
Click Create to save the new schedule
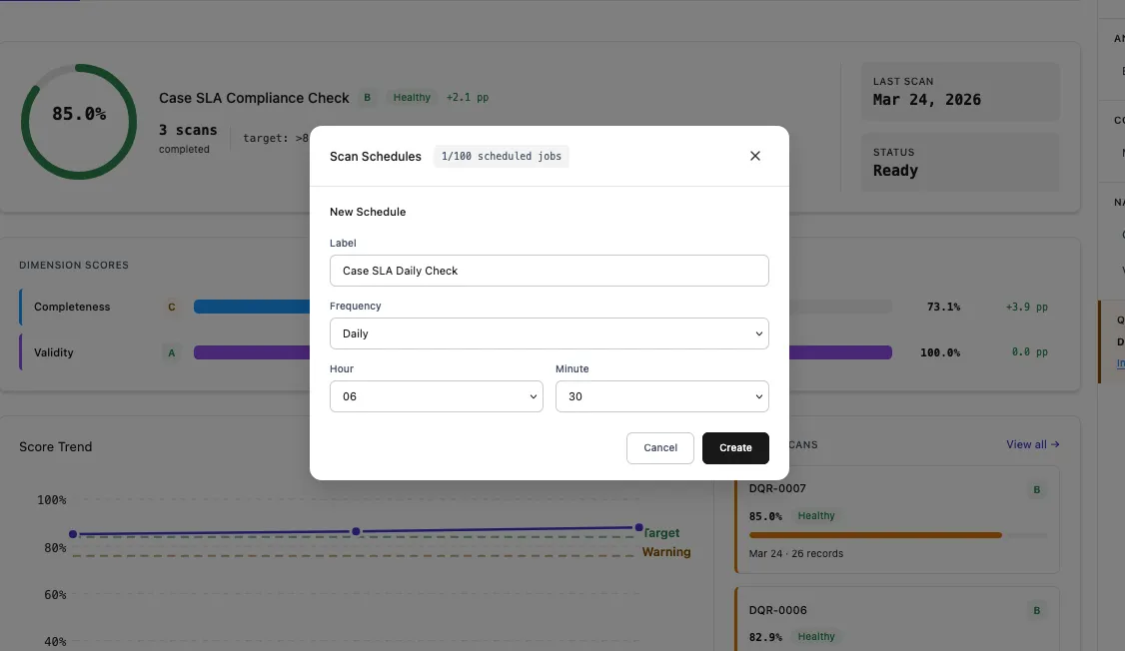coord(735,448)
